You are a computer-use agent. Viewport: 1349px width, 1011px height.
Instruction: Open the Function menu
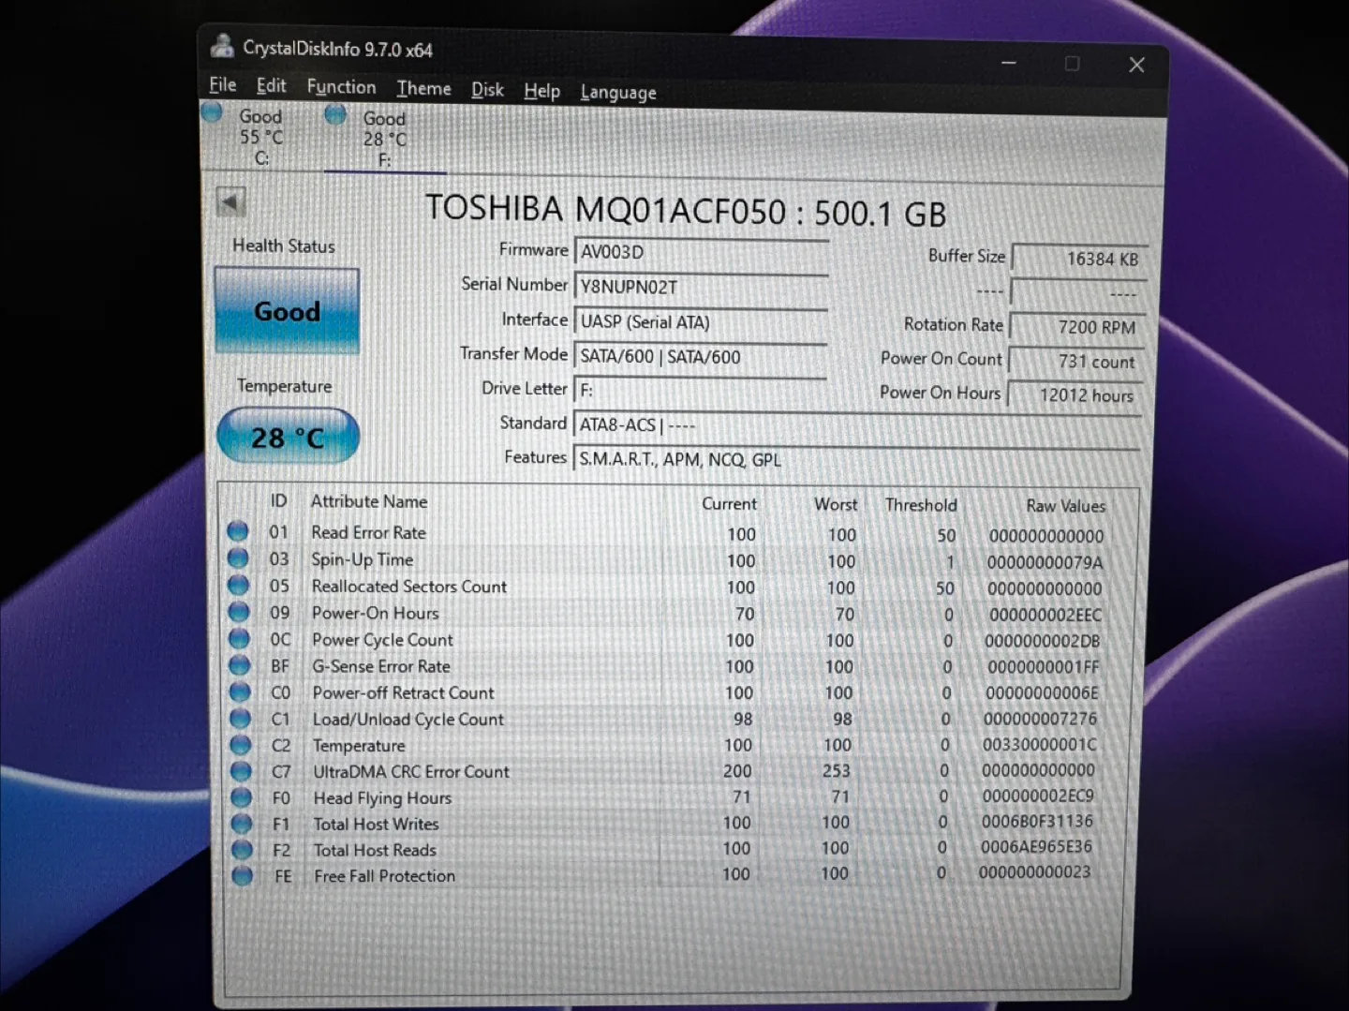click(x=341, y=87)
